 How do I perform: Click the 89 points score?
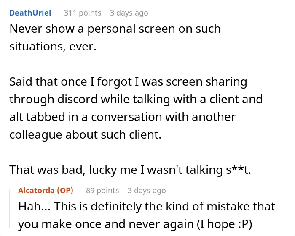(x=102, y=191)
